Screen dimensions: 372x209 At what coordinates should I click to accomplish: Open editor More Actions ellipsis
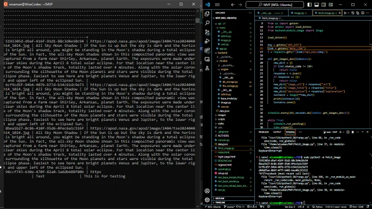tap(368, 13)
